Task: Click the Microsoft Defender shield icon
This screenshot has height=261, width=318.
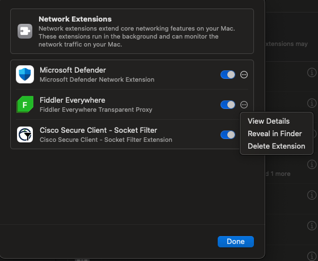Action: point(25,74)
